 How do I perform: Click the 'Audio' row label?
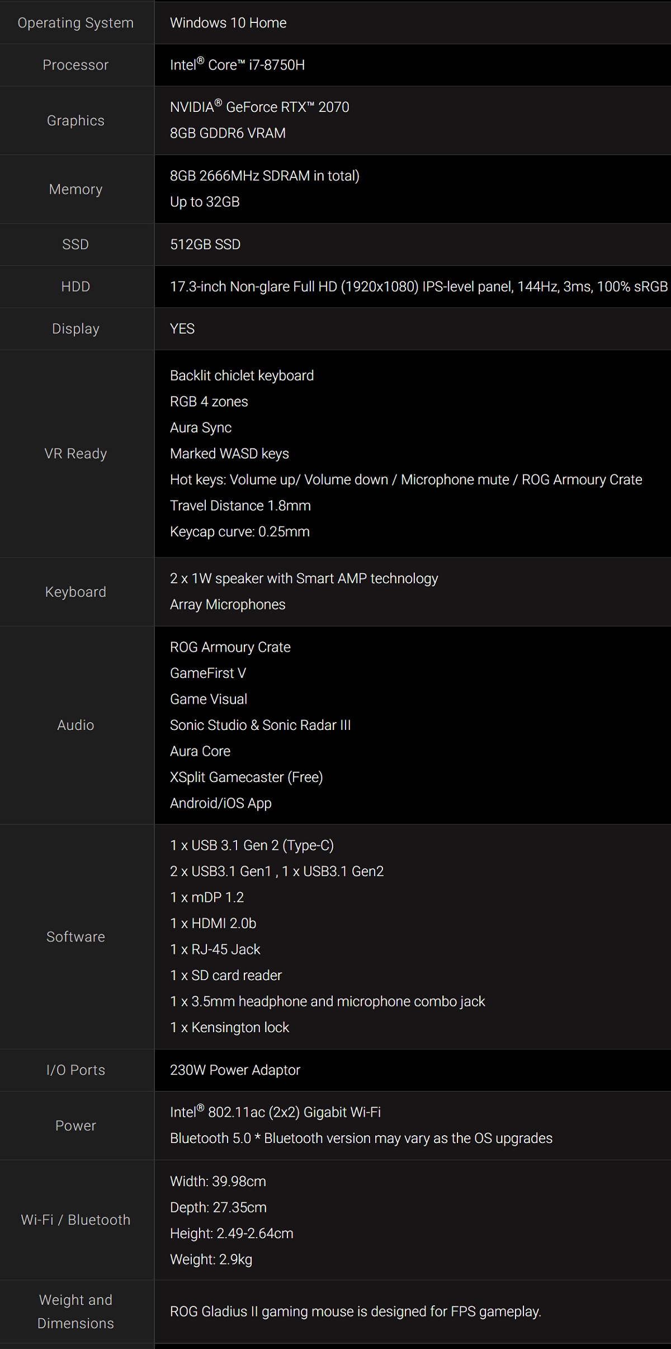click(75, 725)
